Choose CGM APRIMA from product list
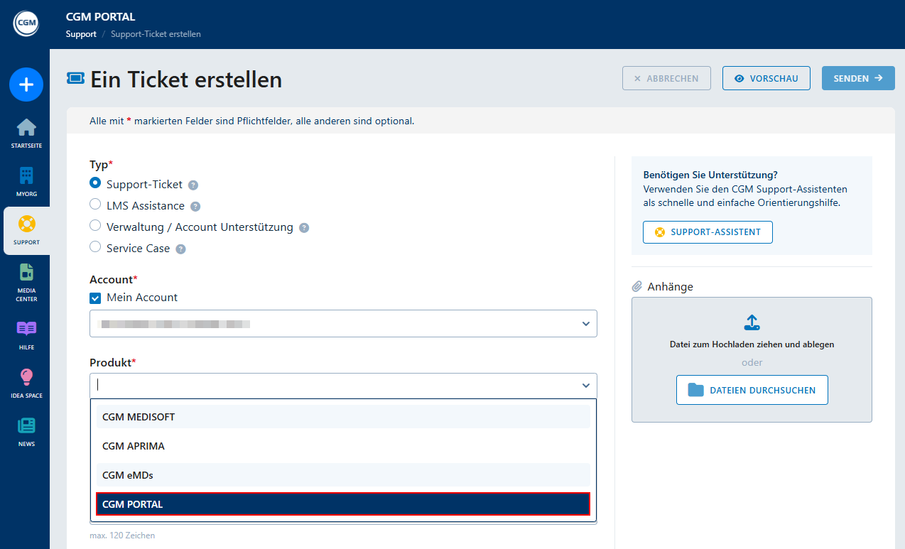905x549 pixels. coord(343,446)
